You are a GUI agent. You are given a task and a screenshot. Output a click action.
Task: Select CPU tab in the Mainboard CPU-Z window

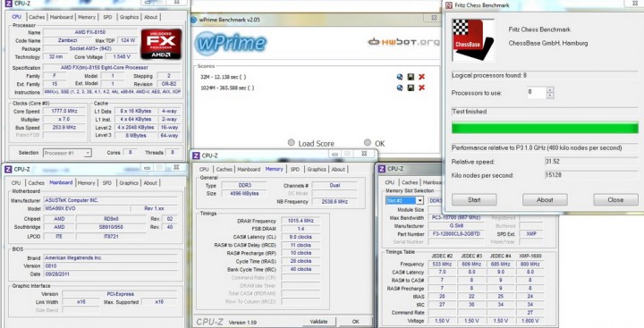[16, 182]
